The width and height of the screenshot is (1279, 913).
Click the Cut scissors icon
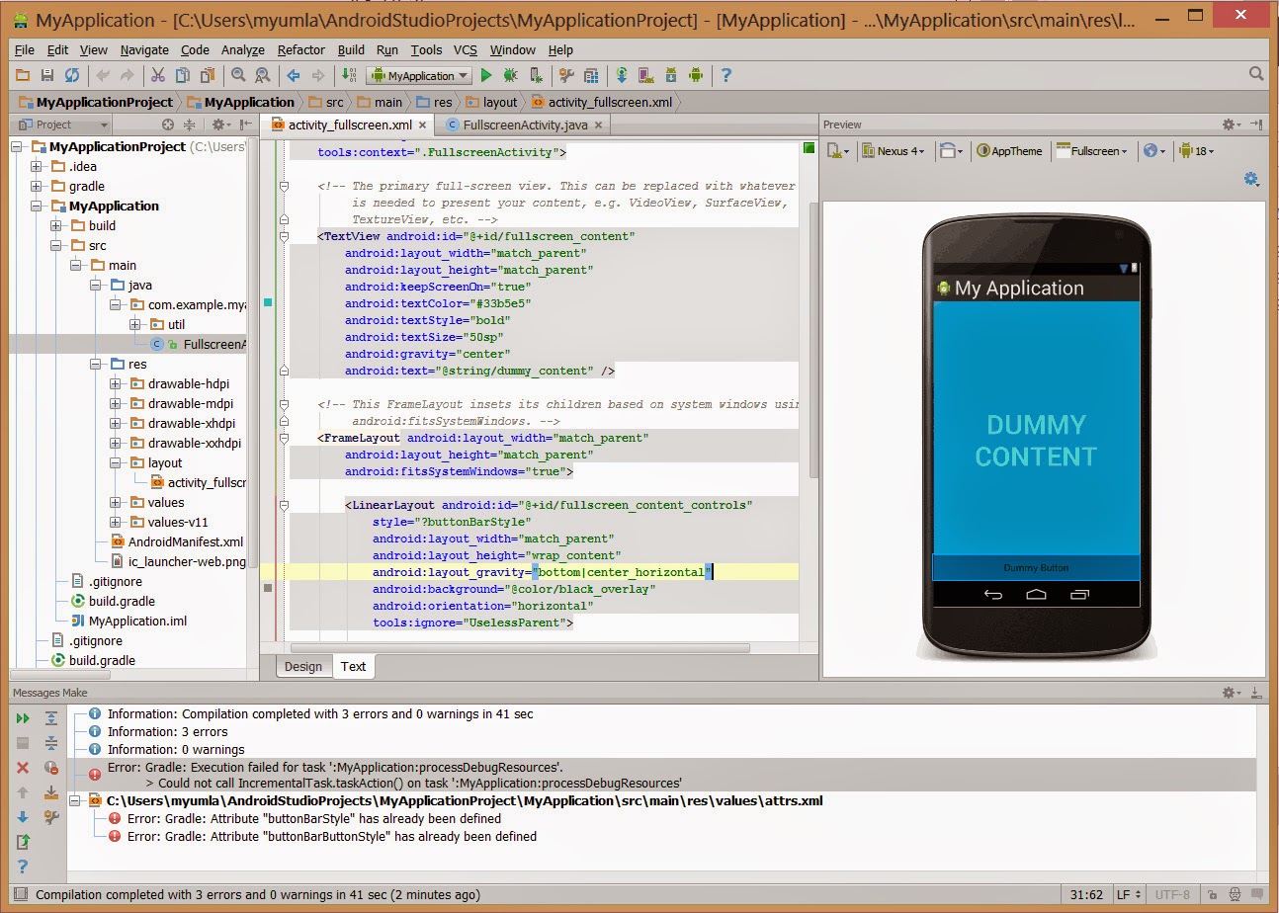[x=157, y=75]
